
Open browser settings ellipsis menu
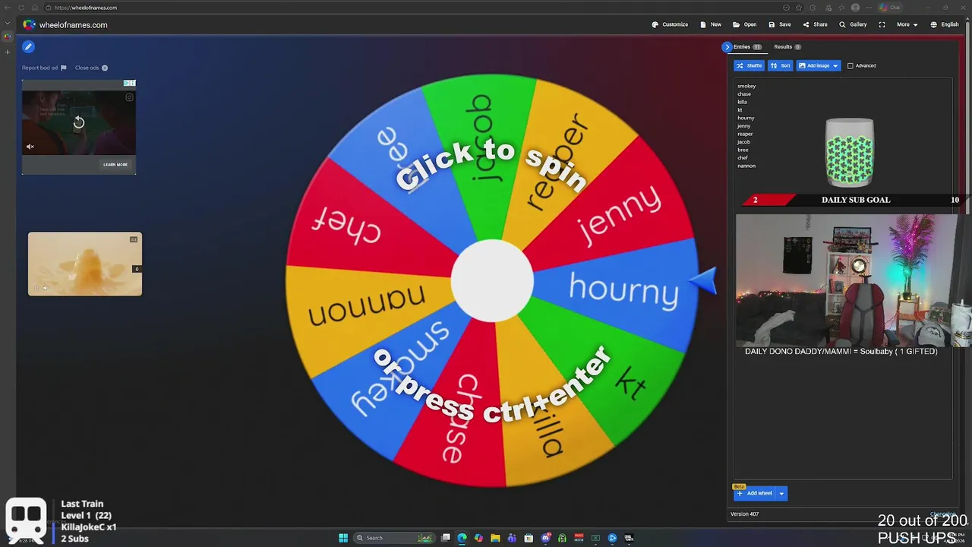(x=869, y=8)
